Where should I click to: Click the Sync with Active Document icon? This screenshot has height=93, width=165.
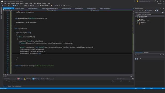coord(145,10)
